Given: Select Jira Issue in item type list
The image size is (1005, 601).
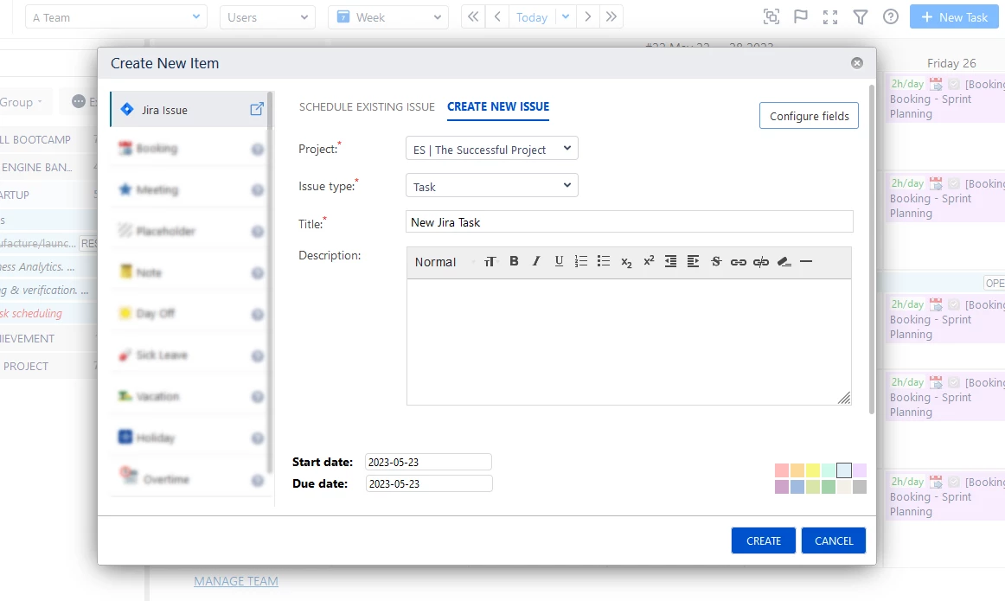Looking at the screenshot, I should coord(164,111).
